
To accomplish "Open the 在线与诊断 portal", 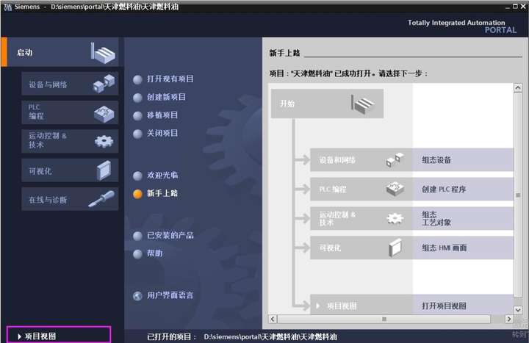I will (x=70, y=199).
